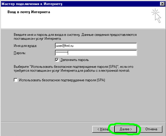This screenshot has height=136, width=166.
Task: Click into the 'Имя для входа' input field
Action: [96, 46]
